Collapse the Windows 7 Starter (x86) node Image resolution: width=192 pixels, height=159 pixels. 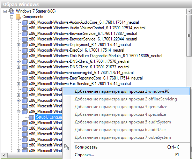coord(5,12)
